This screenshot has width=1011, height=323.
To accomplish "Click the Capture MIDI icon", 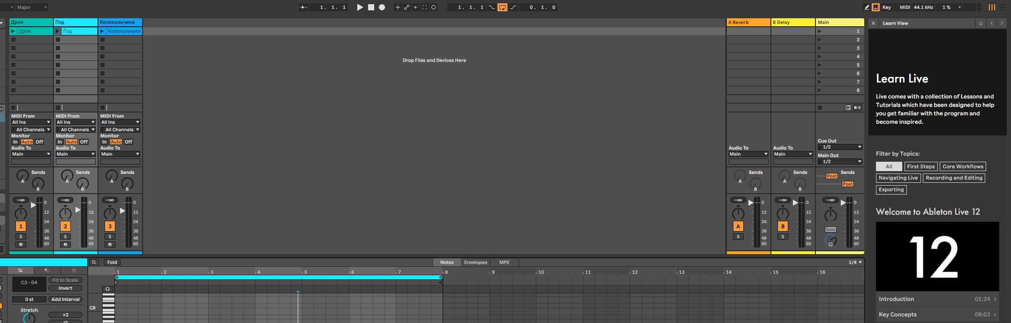I will click(424, 8).
